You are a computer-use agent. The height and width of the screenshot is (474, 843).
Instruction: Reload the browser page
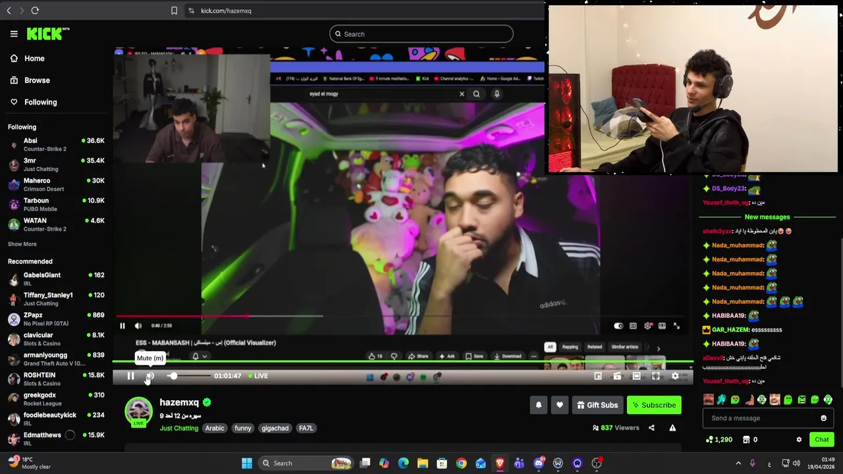point(35,11)
